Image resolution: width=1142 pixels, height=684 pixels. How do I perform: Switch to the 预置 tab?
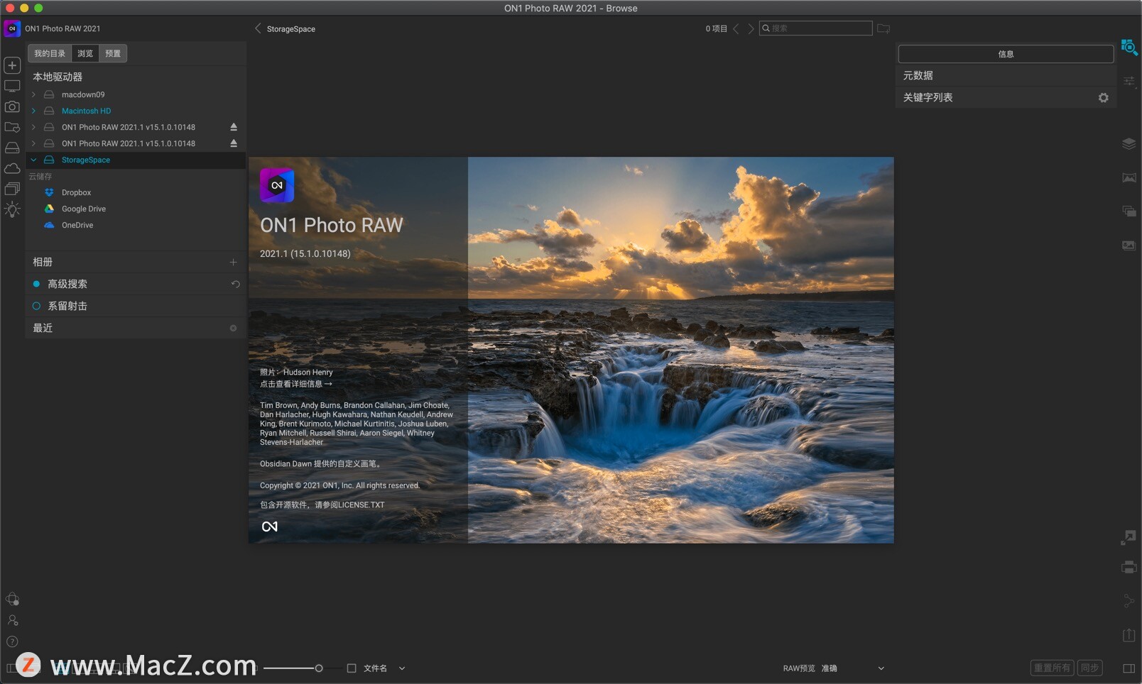[113, 53]
